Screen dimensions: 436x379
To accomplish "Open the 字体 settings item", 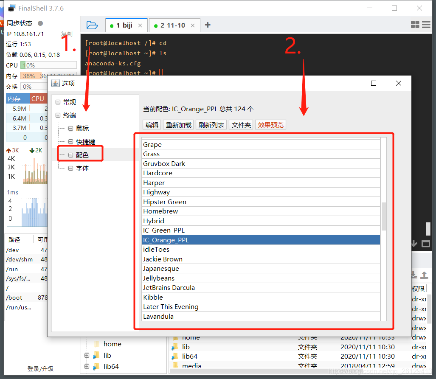I will 82,168.
